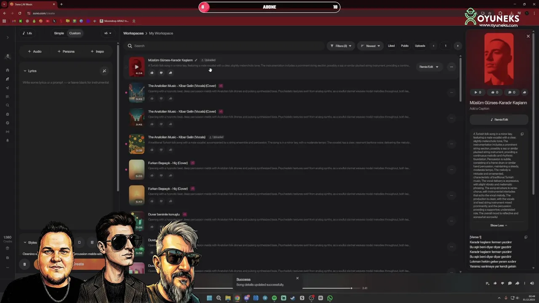Open the Explore compass icon in sidebar
The width and height of the screenshot is (539, 303).
pyautogui.click(x=8, y=123)
